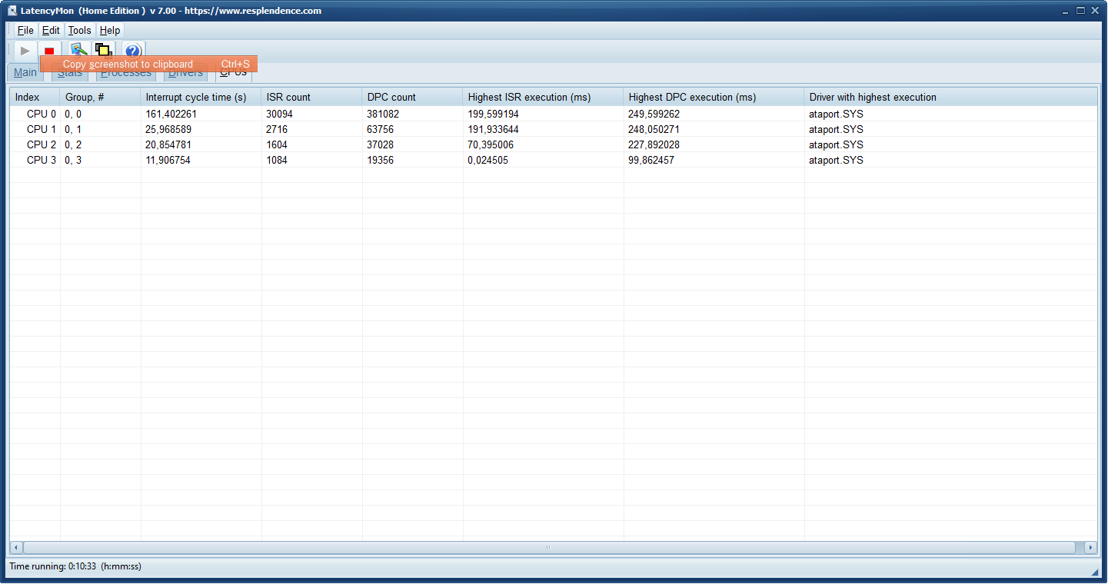The width and height of the screenshot is (1108, 584).
Task: Open the Tools menu
Action: point(79,31)
